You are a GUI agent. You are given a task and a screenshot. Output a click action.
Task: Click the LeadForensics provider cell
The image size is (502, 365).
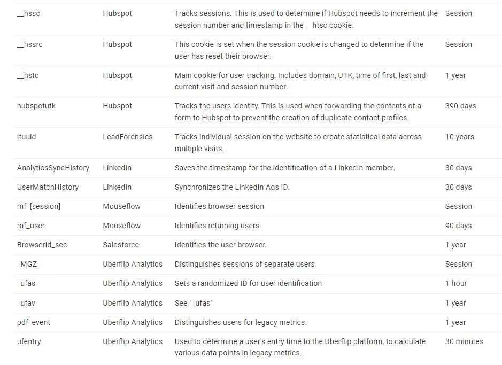coord(128,137)
